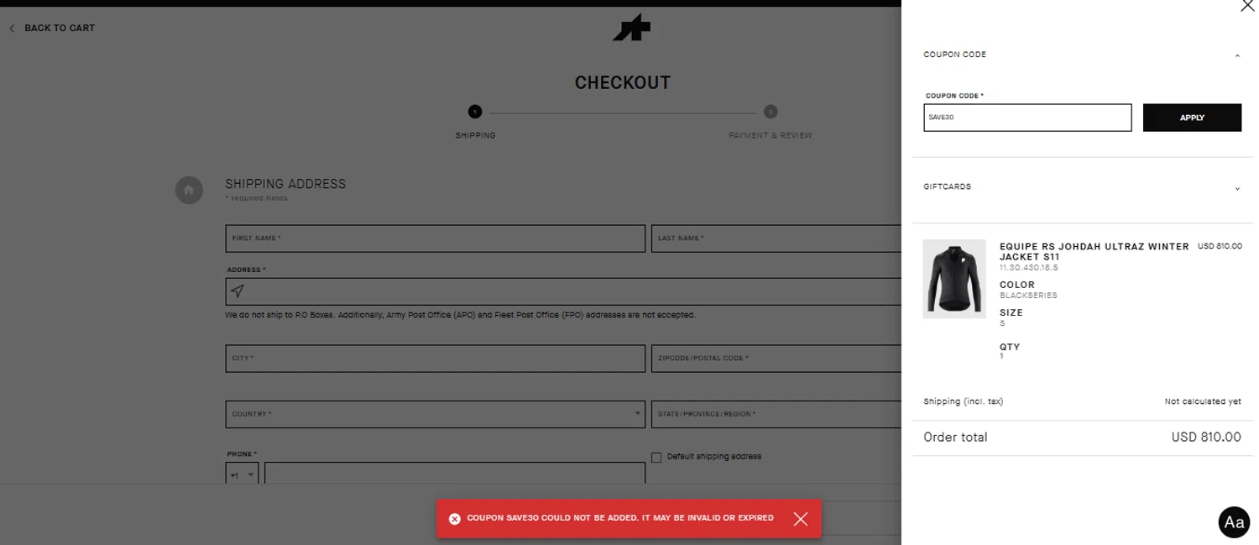
Task: Open the jacket product thumbnail
Action: tap(954, 279)
